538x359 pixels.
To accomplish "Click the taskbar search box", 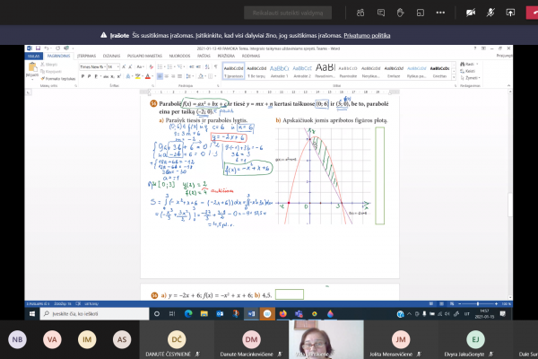I will coord(95,313).
